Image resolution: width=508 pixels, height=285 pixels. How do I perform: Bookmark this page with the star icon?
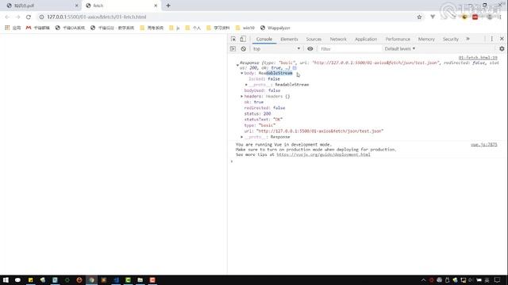[419, 17]
